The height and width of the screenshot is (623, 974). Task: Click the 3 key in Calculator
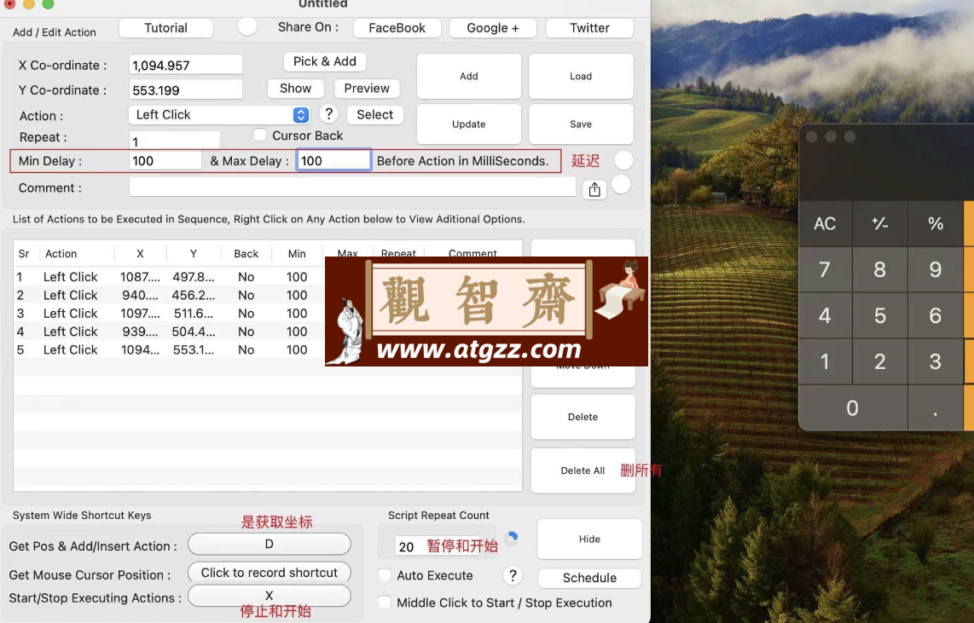coord(936,361)
